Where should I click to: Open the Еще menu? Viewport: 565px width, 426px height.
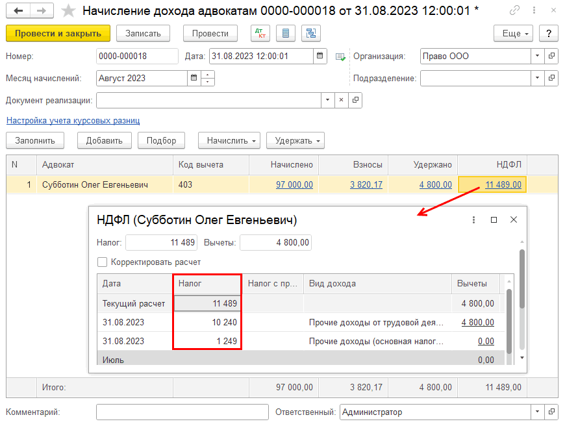[513, 34]
